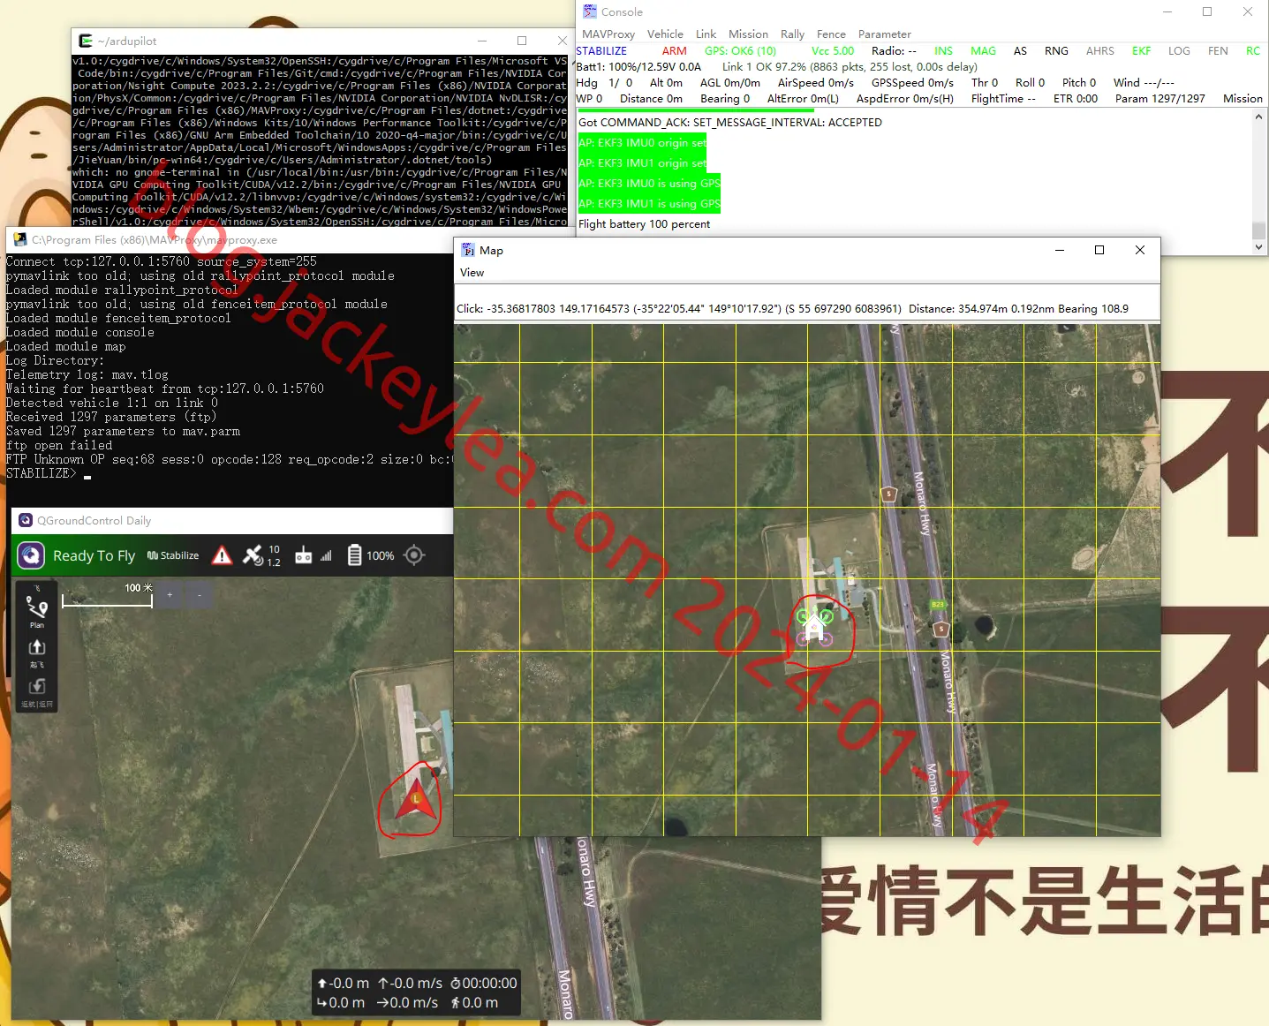
Task: Open the GPS satellite status indicator
Action: tap(261, 555)
